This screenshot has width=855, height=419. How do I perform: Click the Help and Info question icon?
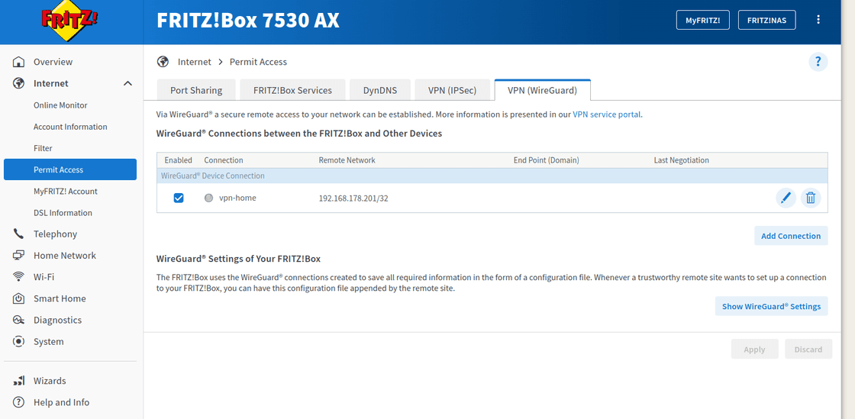pyautogui.click(x=18, y=402)
